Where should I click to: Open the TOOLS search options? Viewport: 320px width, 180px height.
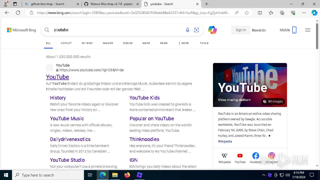pos(204,43)
